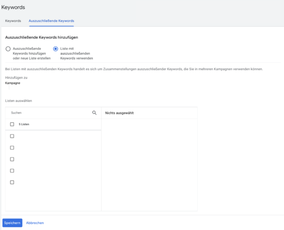Check the fifth list checkbox
Viewport: 284px width, 230px height.
point(12,182)
